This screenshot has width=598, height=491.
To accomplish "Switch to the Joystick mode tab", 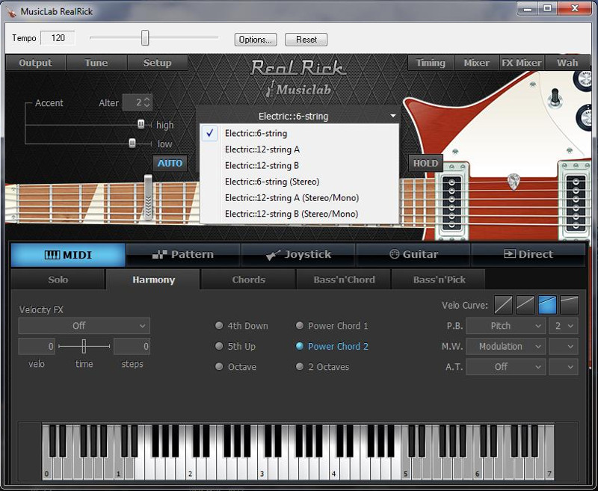I will pyautogui.click(x=298, y=255).
